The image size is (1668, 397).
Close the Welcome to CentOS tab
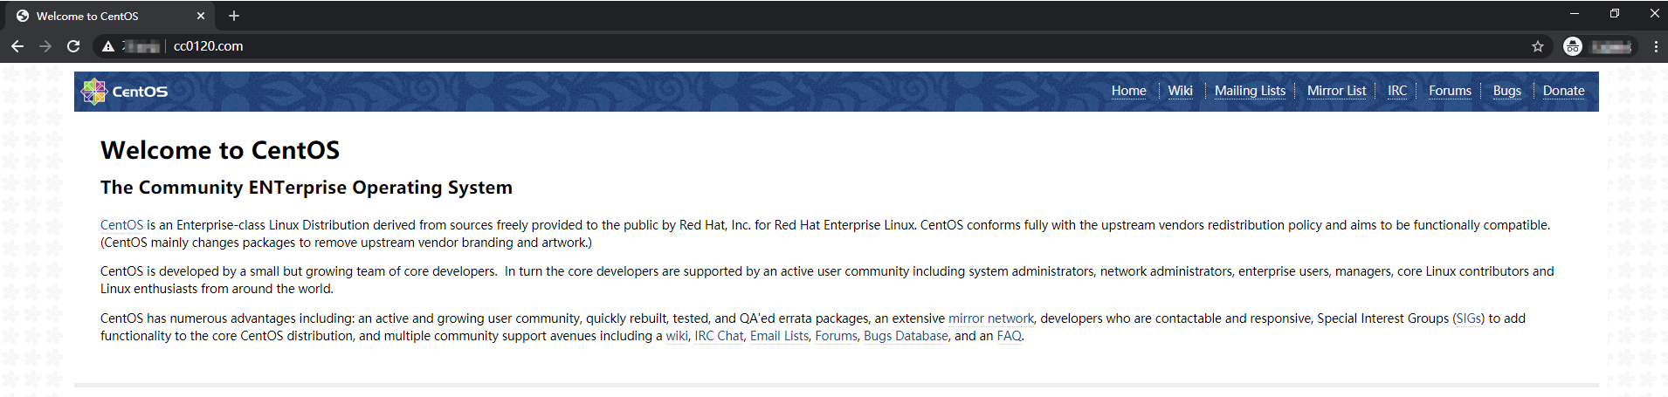[x=201, y=16]
